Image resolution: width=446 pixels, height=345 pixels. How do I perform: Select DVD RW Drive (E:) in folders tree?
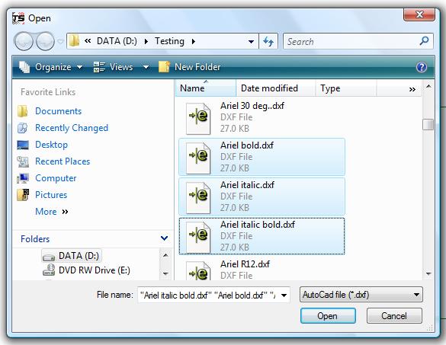(x=94, y=270)
